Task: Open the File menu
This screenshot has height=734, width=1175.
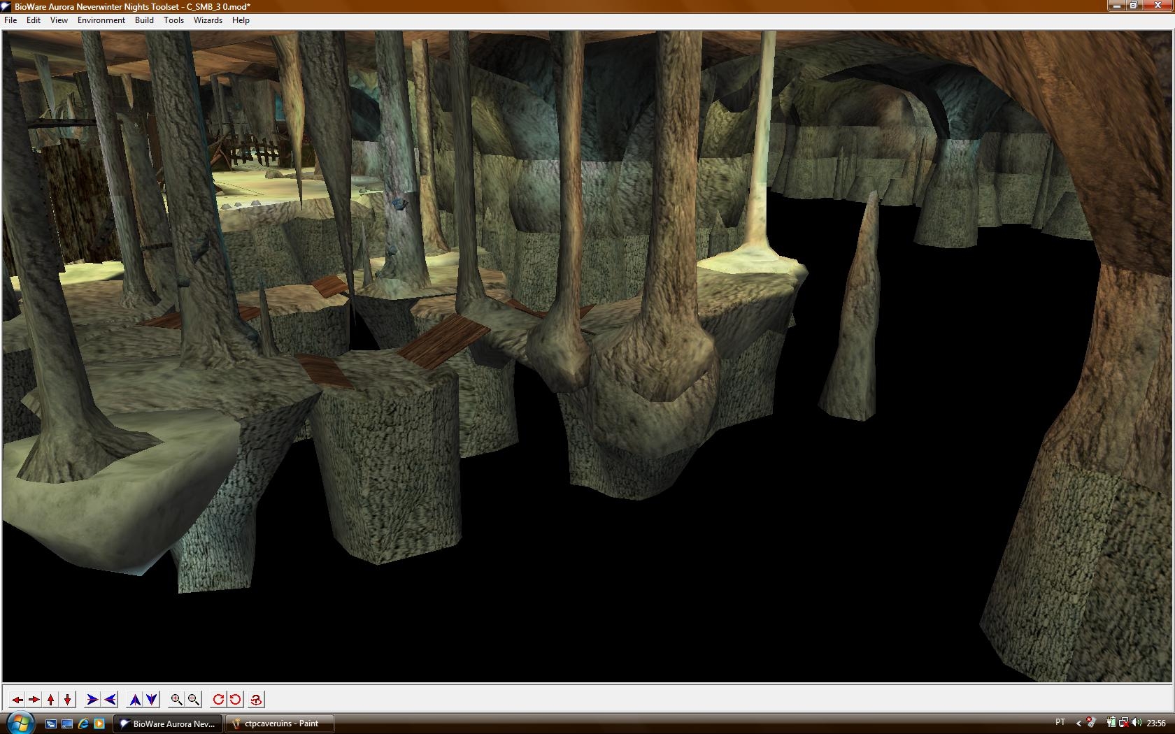Action: coord(10,20)
